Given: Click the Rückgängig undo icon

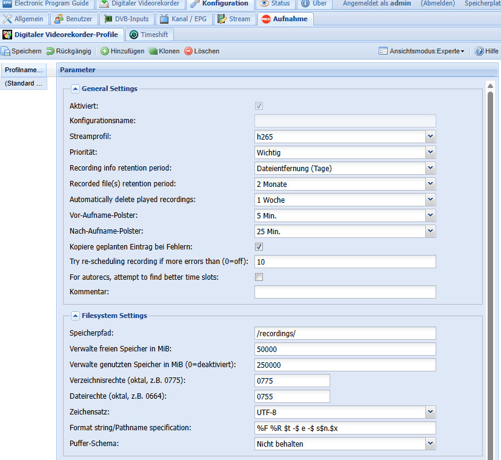Looking at the screenshot, I should coord(50,52).
